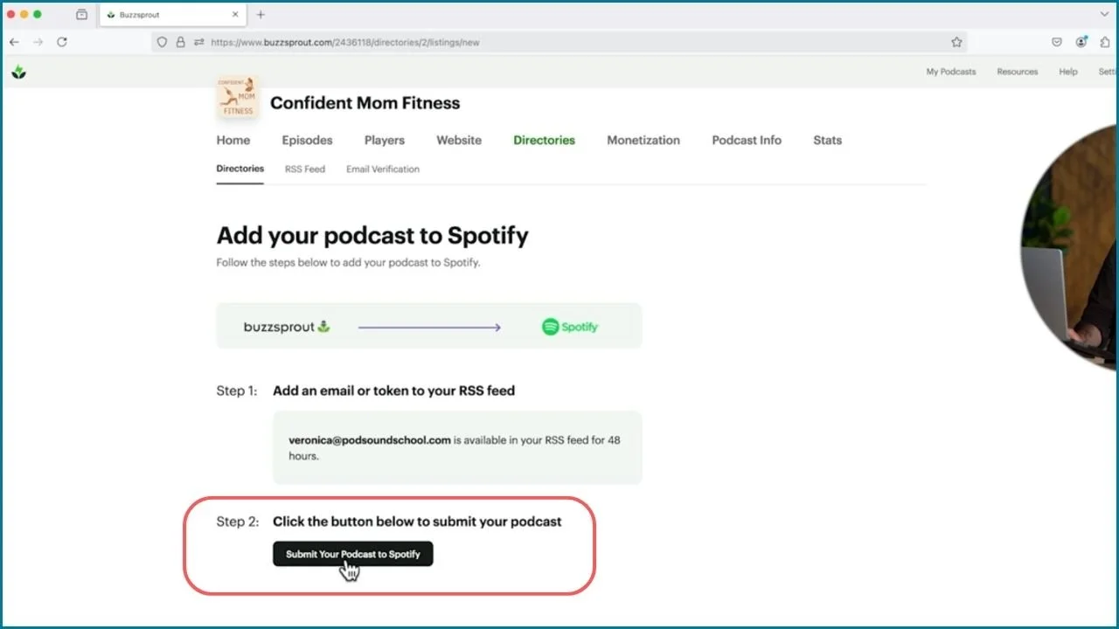Click the padlock site security icon
Image resolution: width=1119 pixels, height=629 pixels.
click(x=181, y=42)
